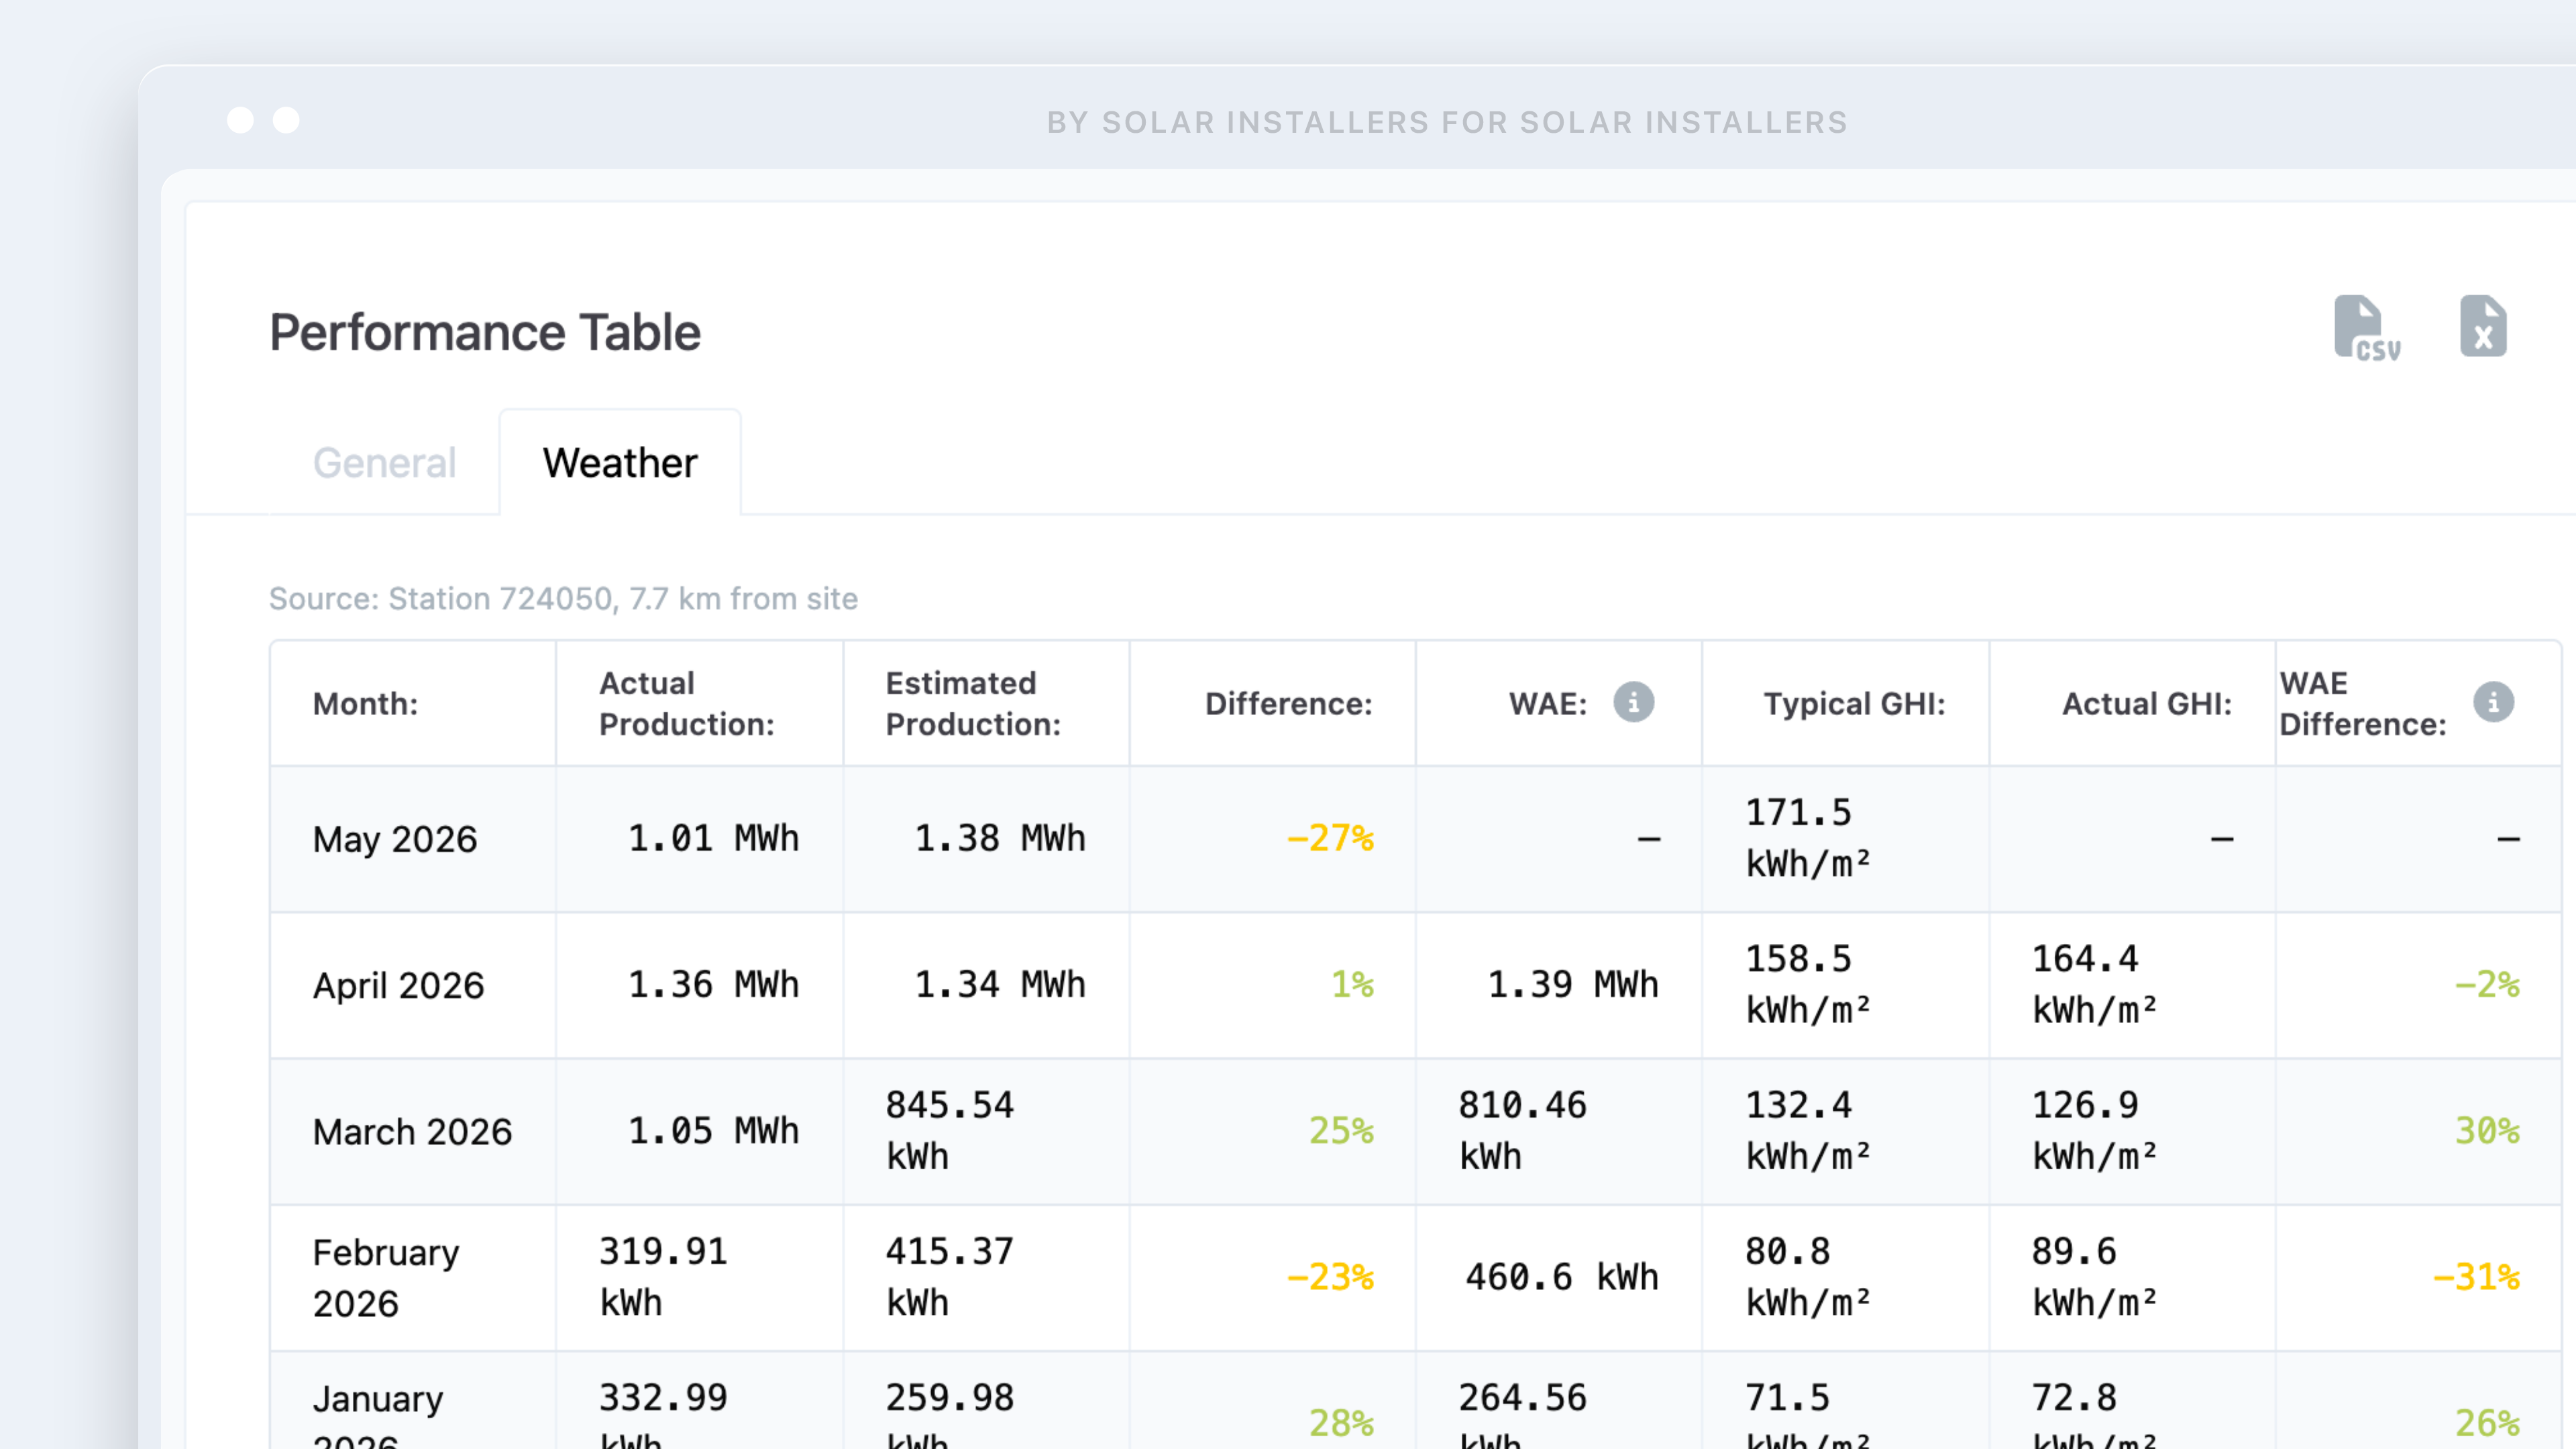Switch to the General tab
The image size is (2576, 1449).
coord(384,463)
